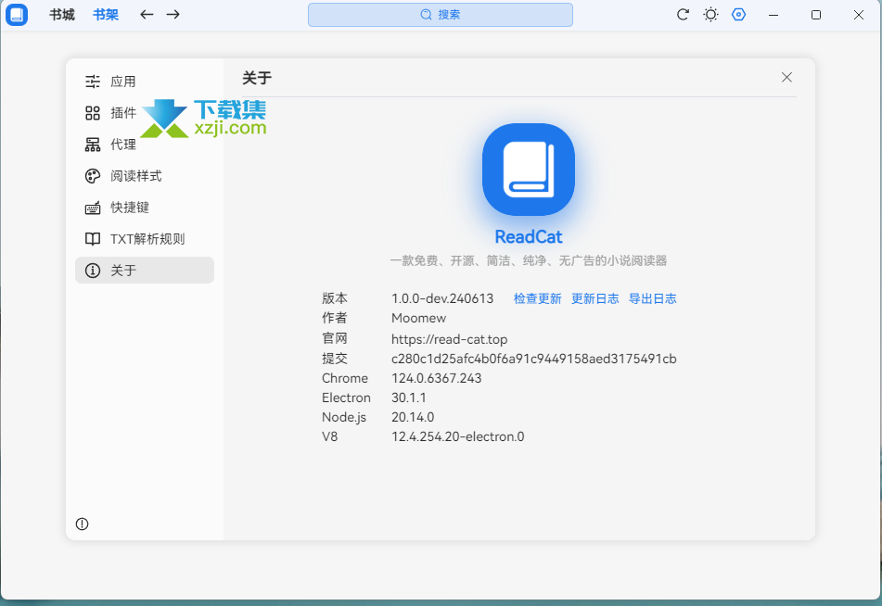Click the 作者 label
Image resolution: width=882 pixels, height=606 pixels.
point(335,318)
